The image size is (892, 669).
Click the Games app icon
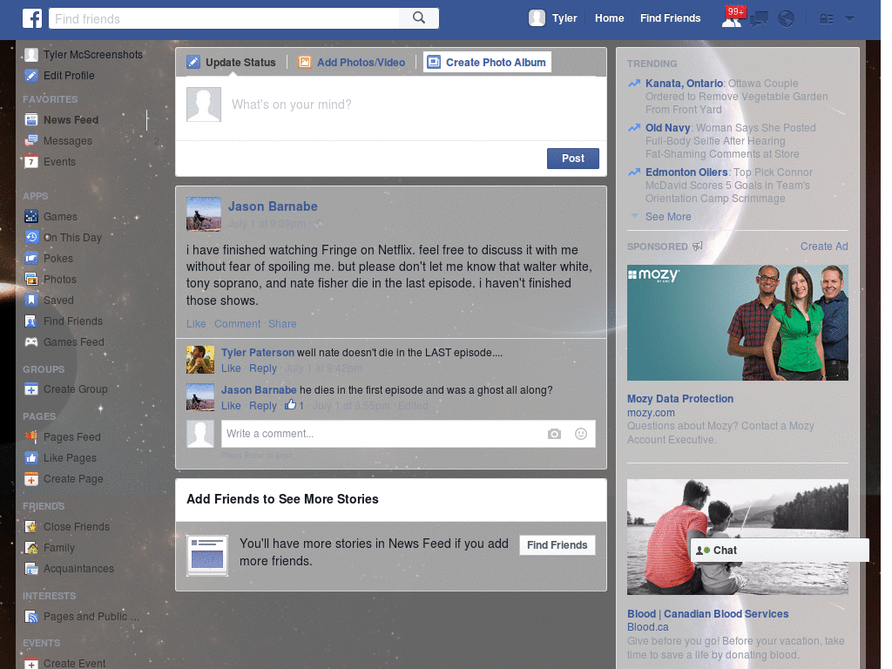tap(31, 217)
